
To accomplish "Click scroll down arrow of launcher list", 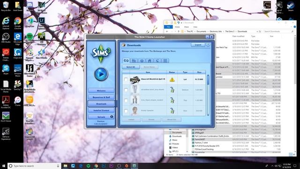I will pyautogui.click(x=208, y=115).
